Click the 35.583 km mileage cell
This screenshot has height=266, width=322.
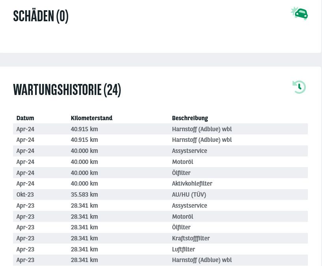(84, 195)
